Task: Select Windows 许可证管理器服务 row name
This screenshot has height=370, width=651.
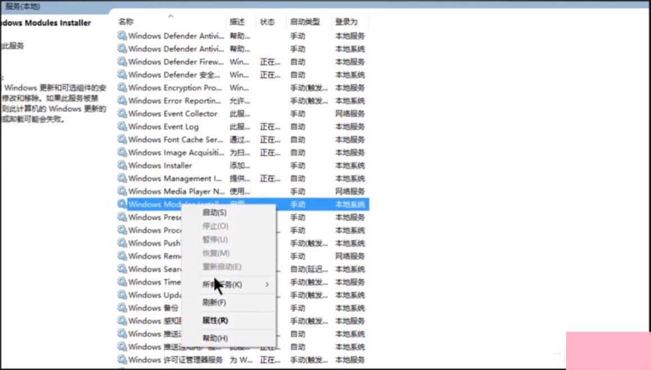Action: point(175,360)
